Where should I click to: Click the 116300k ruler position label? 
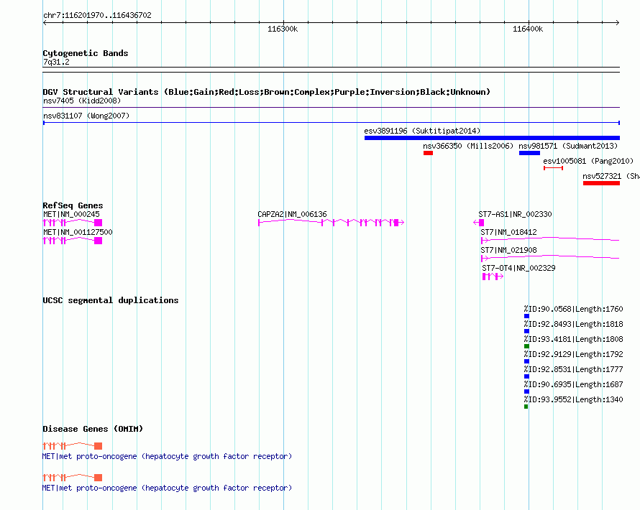pos(283,29)
